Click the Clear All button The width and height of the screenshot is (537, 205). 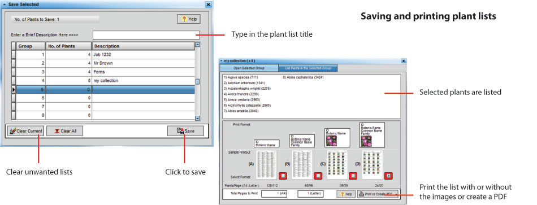65,130
